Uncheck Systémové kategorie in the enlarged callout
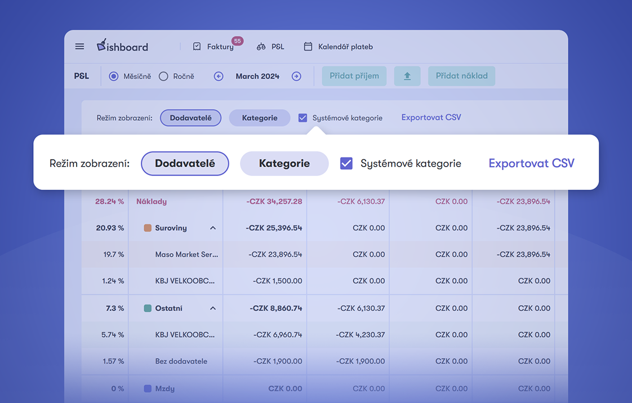Screen dimensions: 632x403 [x=346, y=164]
